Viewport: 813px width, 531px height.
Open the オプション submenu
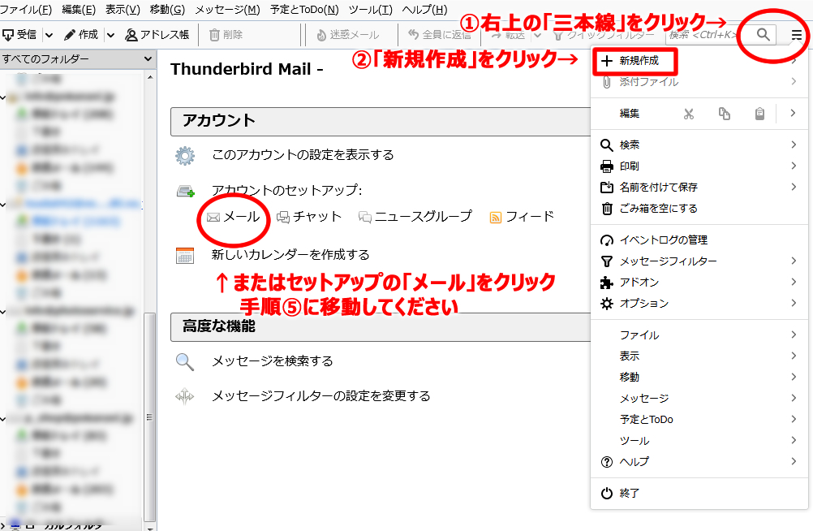pos(699,303)
